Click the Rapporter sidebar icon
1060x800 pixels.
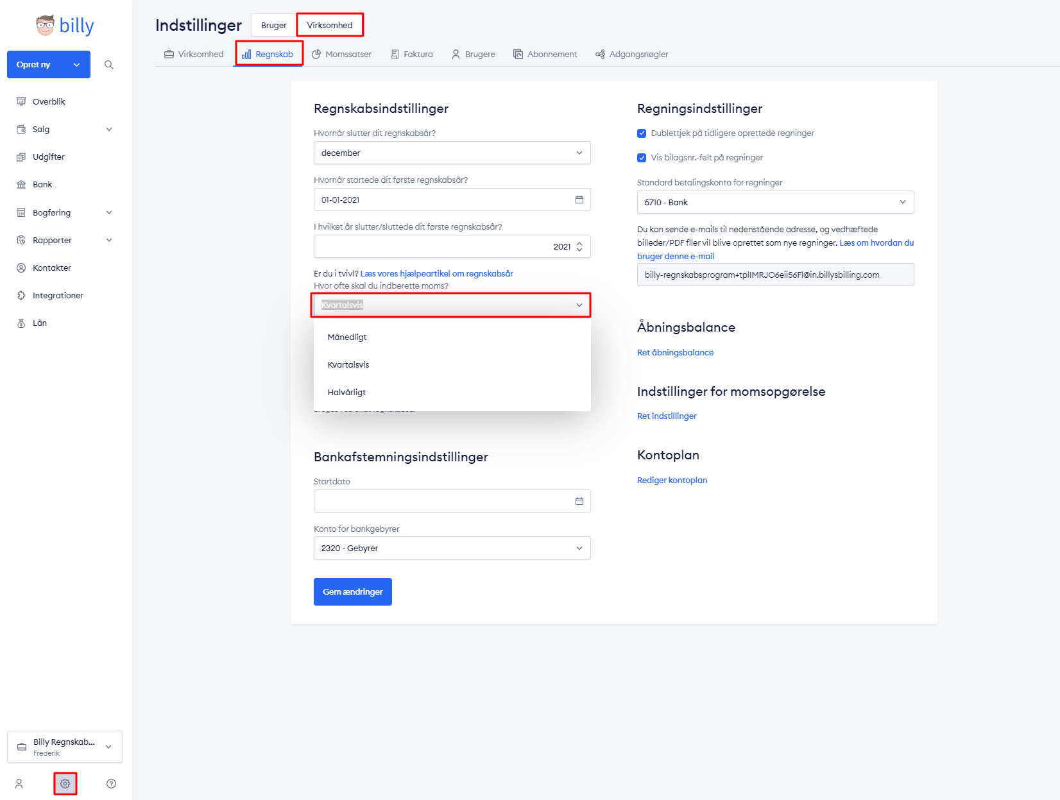pos(21,241)
